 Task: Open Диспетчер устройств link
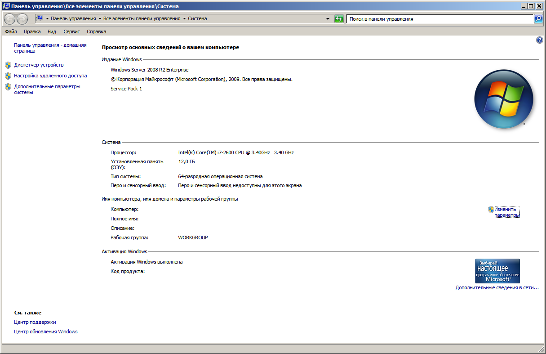(39, 65)
